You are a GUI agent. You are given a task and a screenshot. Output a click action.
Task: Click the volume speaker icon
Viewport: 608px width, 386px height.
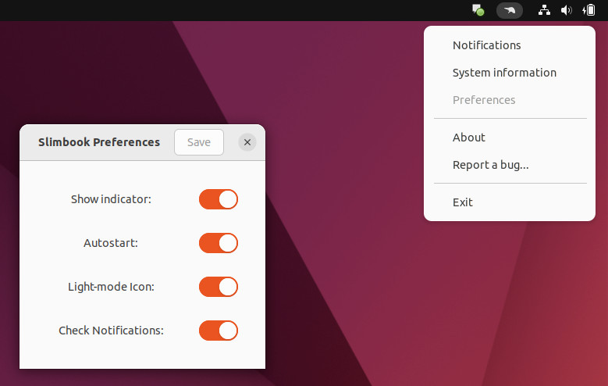tap(567, 10)
